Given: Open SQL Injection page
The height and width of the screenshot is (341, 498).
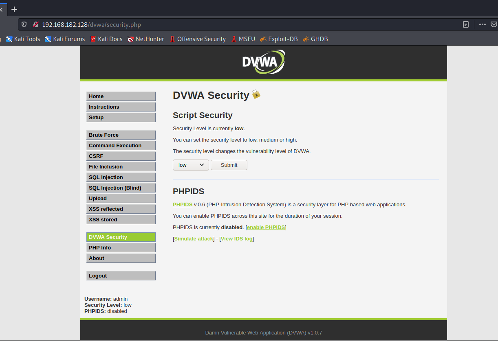Looking at the screenshot, I should tap(121, 177).
